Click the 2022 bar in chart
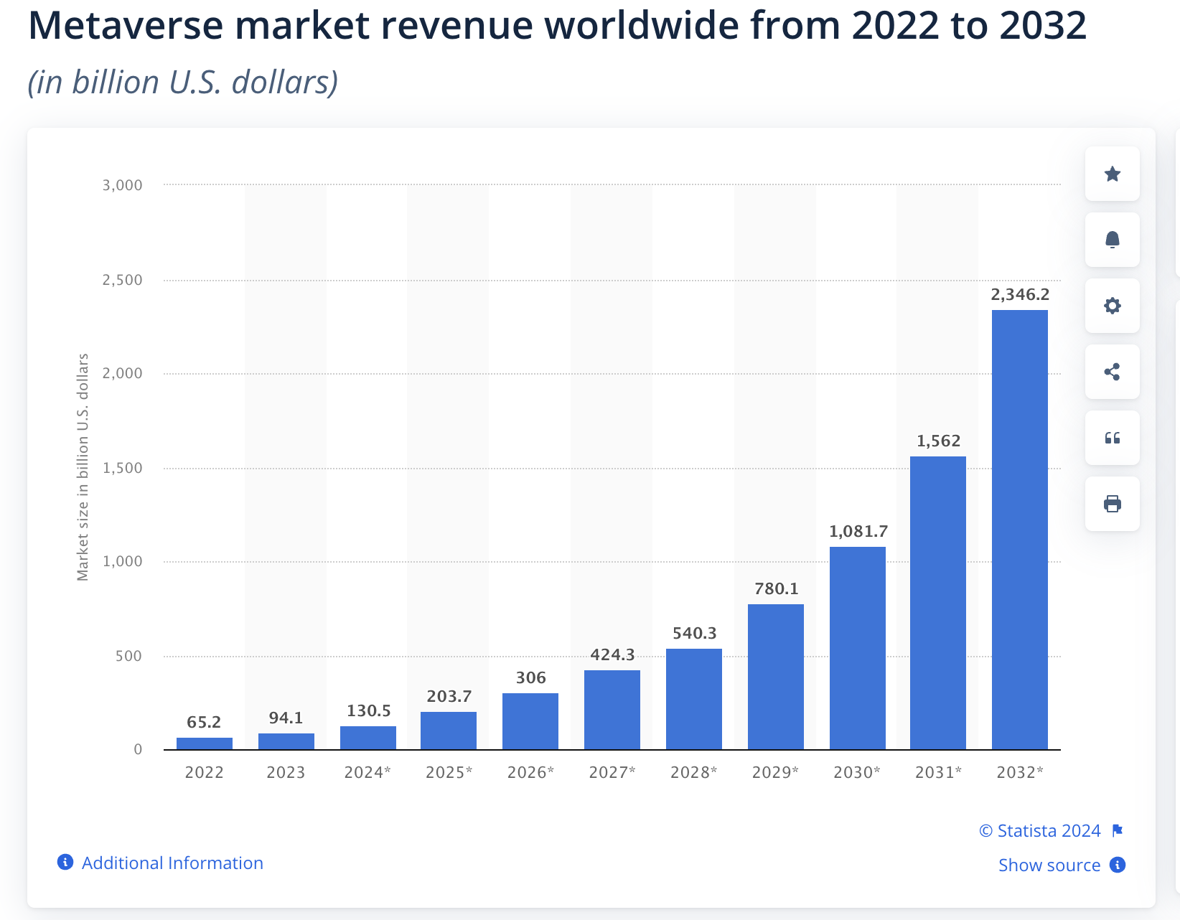The height and width of the screenshot is (920, 1180). coord(205,743)
